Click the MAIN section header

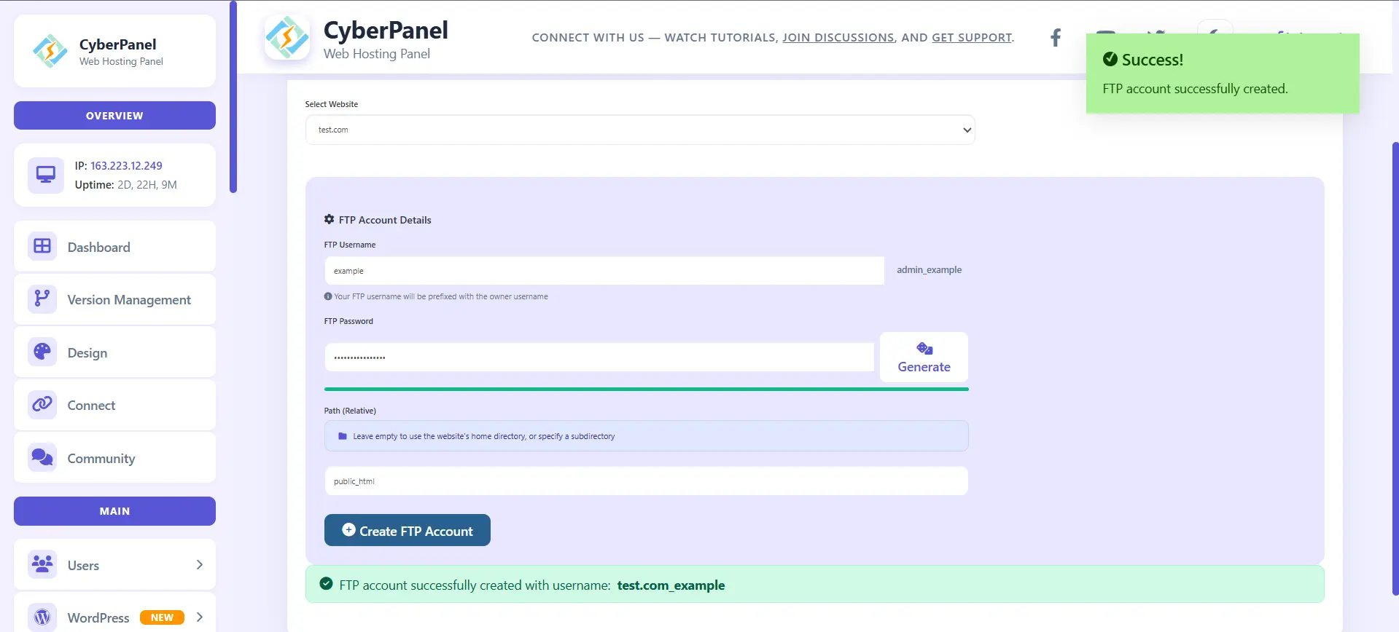114,511
